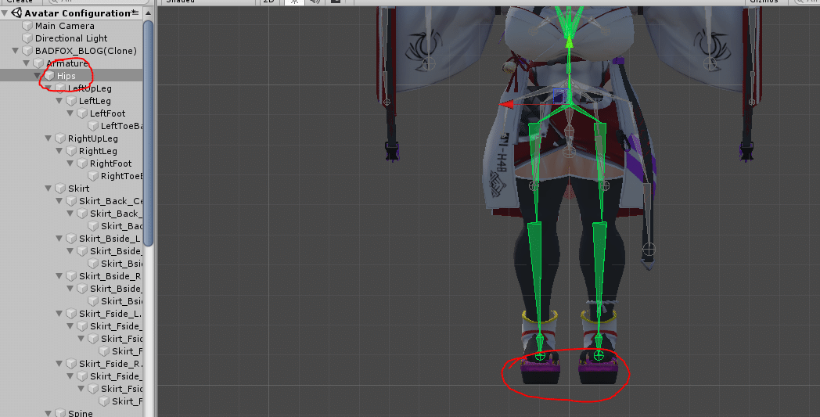
Task: Click the LeftFoot cube icon
Action: (x=82, y=113)
